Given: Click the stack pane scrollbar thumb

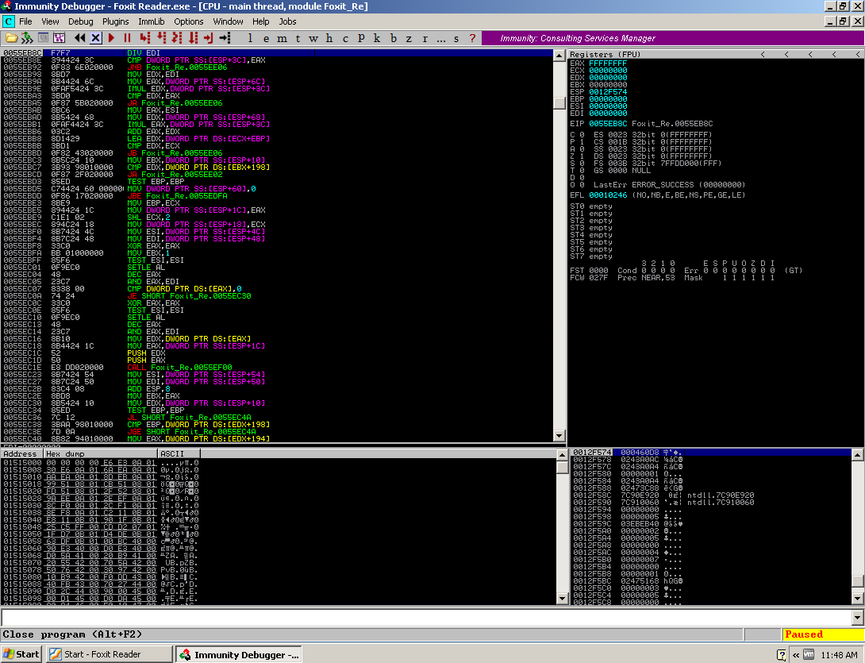Looking at the screenshot, I should click(858, 580).
